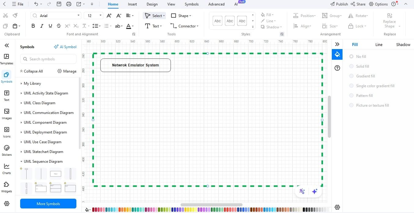
Task: Click Manage in Symbols panel
Action: coord(67,71)
